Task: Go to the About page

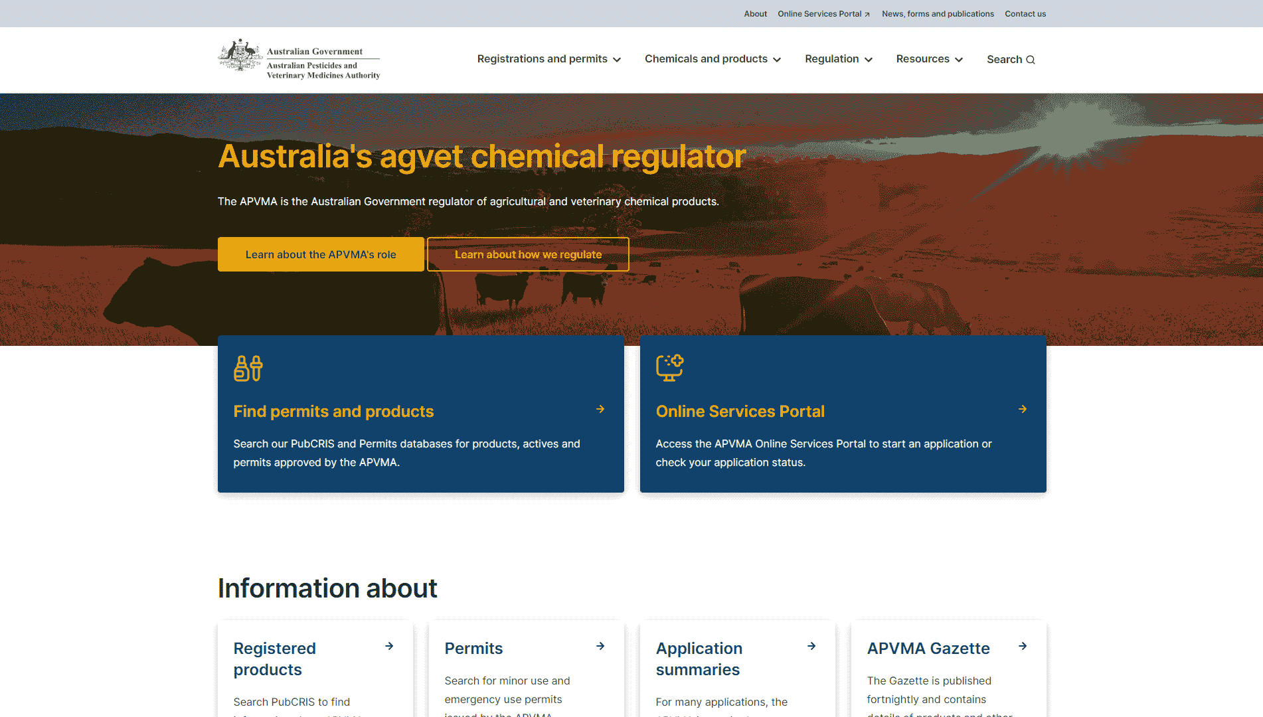Action: [756, 14]
